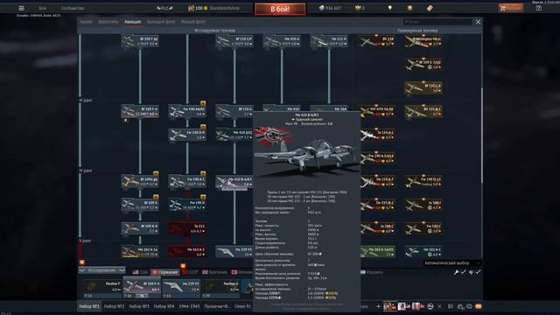This screenshot has width=560, height=315.
Task: Select the Fw 190 D-9 aircraft card
Action: coord(187,135)
